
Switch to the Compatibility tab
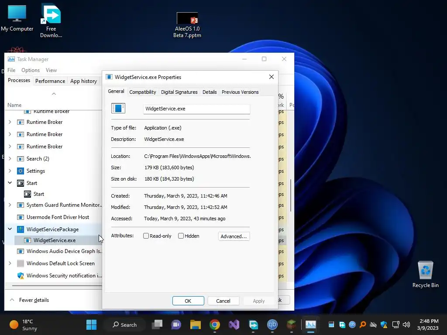click(x=143, y=92)
